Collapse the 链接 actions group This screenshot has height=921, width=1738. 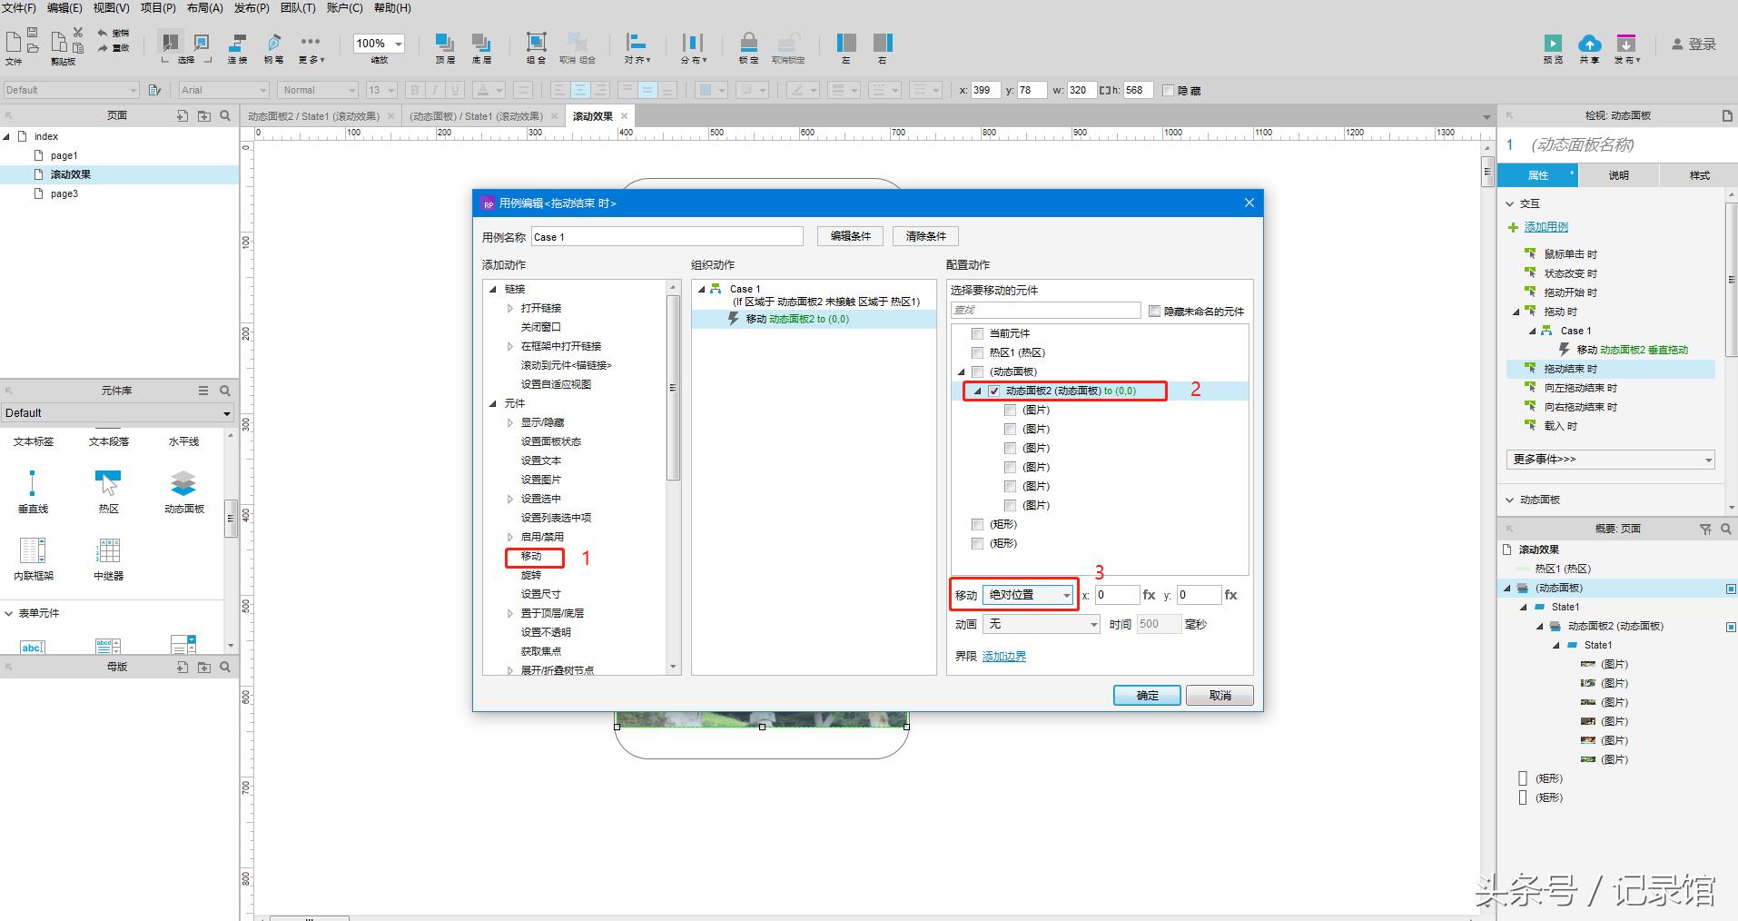coord(493,289)
